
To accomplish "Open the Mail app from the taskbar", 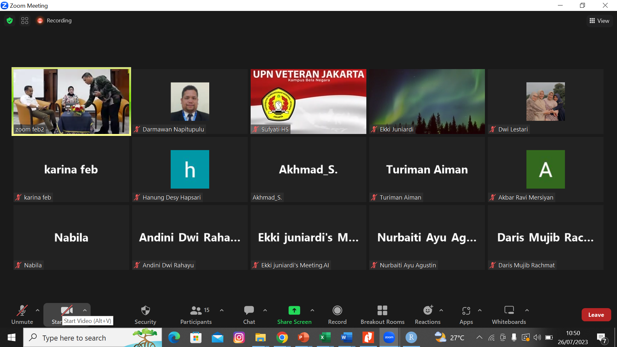I will [218, 337].
